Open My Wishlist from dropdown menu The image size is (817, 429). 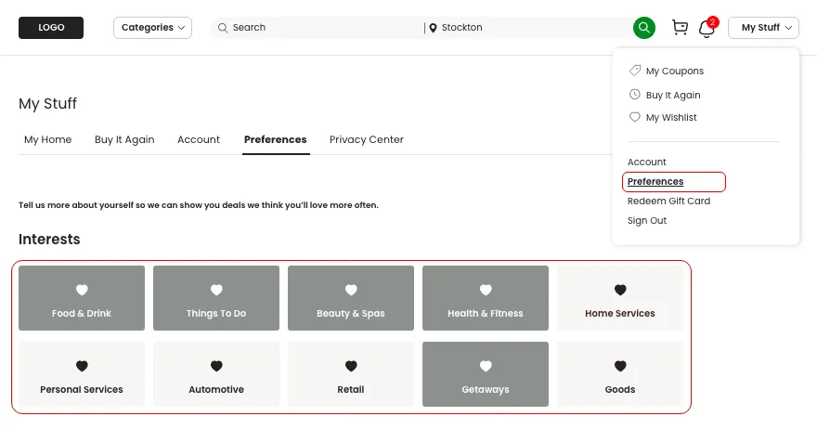(671, 117)
